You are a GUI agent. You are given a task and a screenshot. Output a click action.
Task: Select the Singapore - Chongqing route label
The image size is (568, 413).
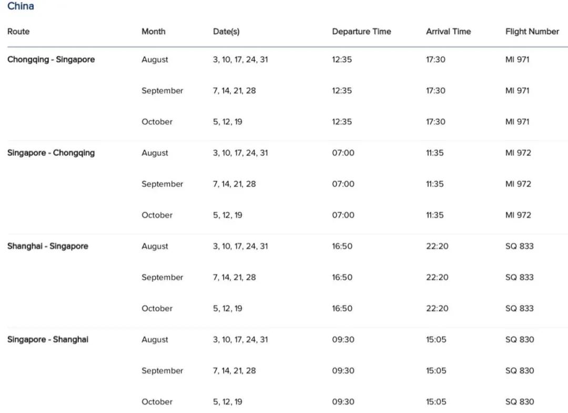(x=51, y=153)
